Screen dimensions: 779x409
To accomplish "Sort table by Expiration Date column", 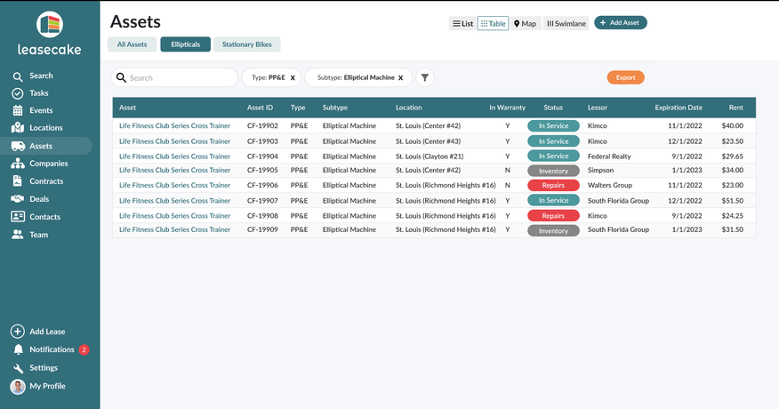I will click(x=678, y=108).
